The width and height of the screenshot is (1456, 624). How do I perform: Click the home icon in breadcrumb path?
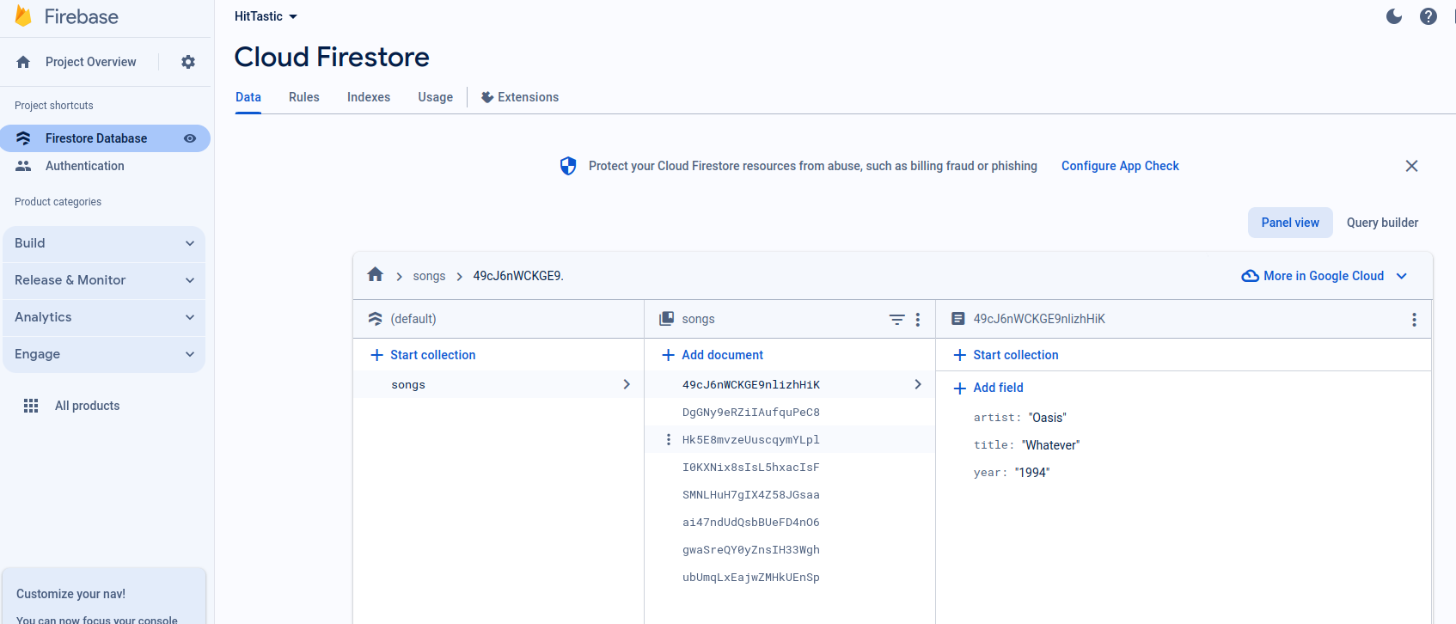coord(375,275)
